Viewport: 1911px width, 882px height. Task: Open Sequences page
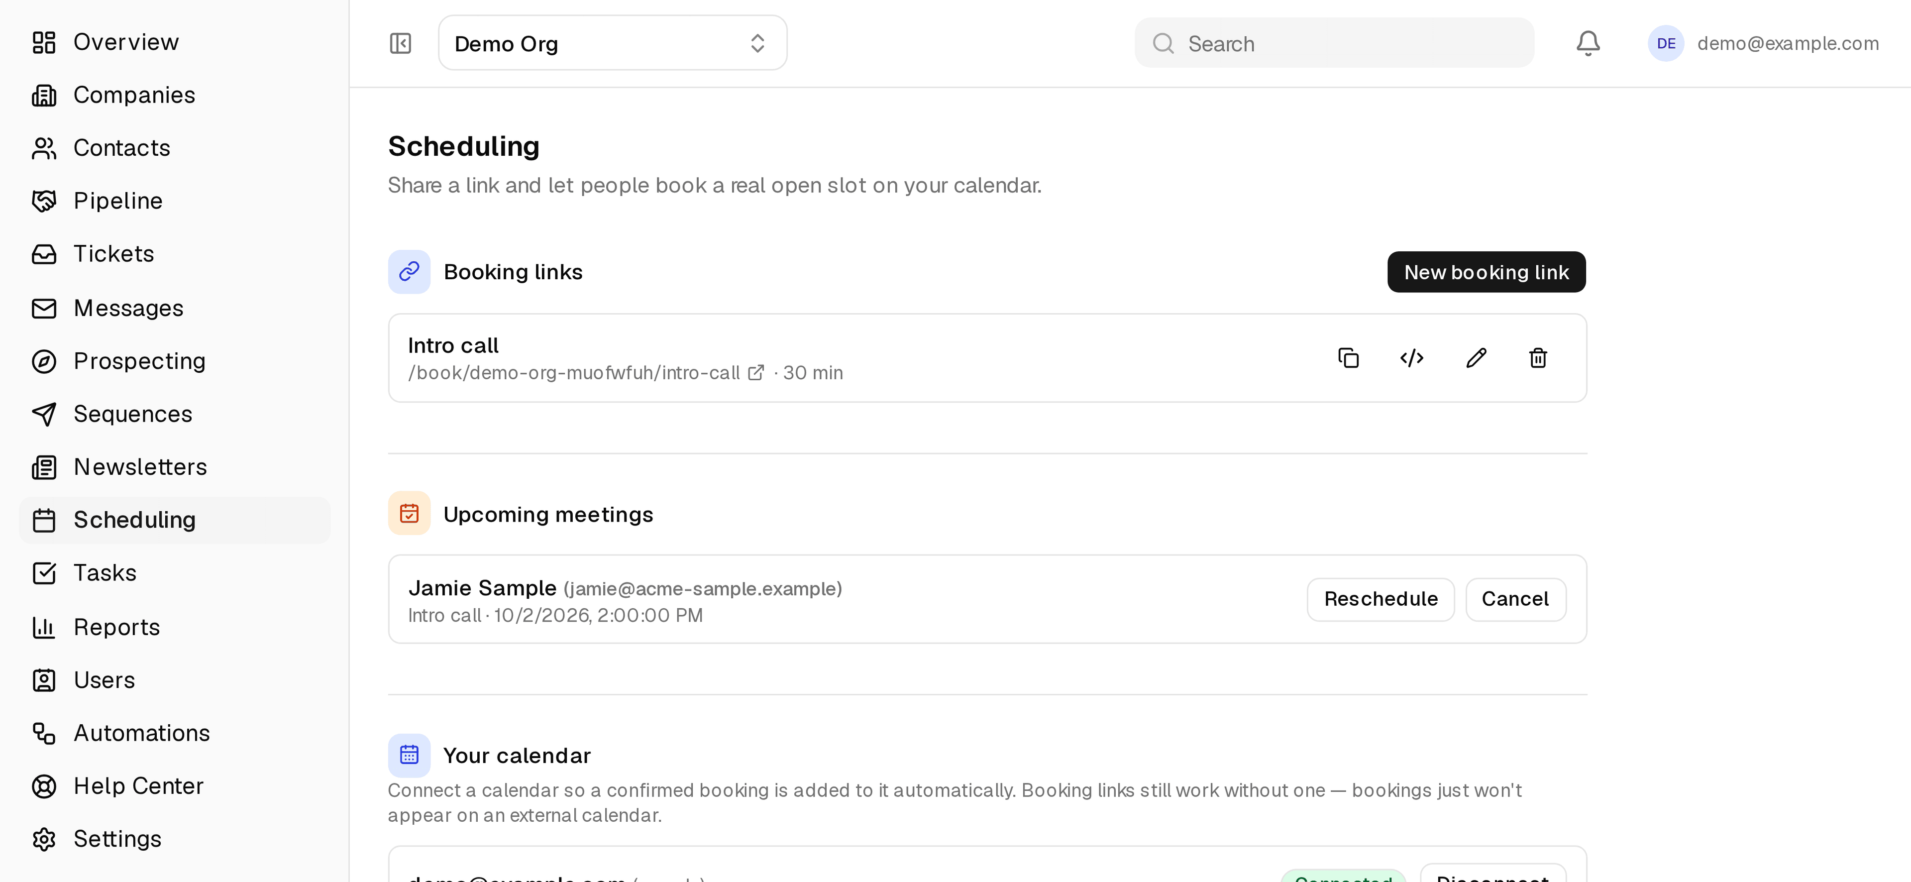[175, 414]
